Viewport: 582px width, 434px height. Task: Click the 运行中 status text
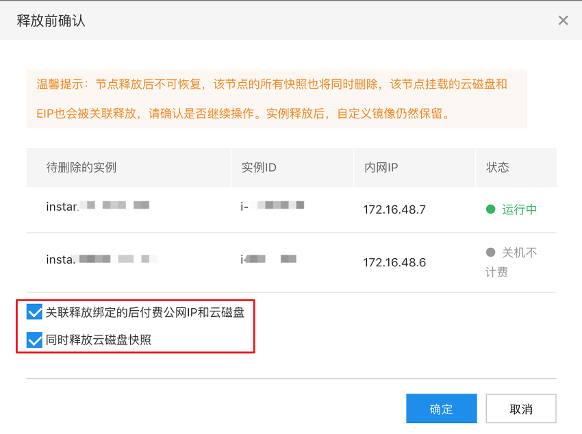519,209
